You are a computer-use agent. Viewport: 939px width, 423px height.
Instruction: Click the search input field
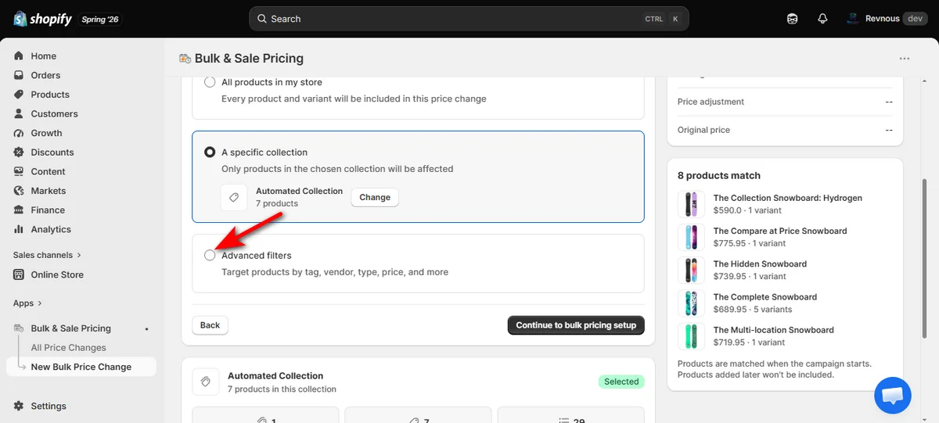(469, 19)
